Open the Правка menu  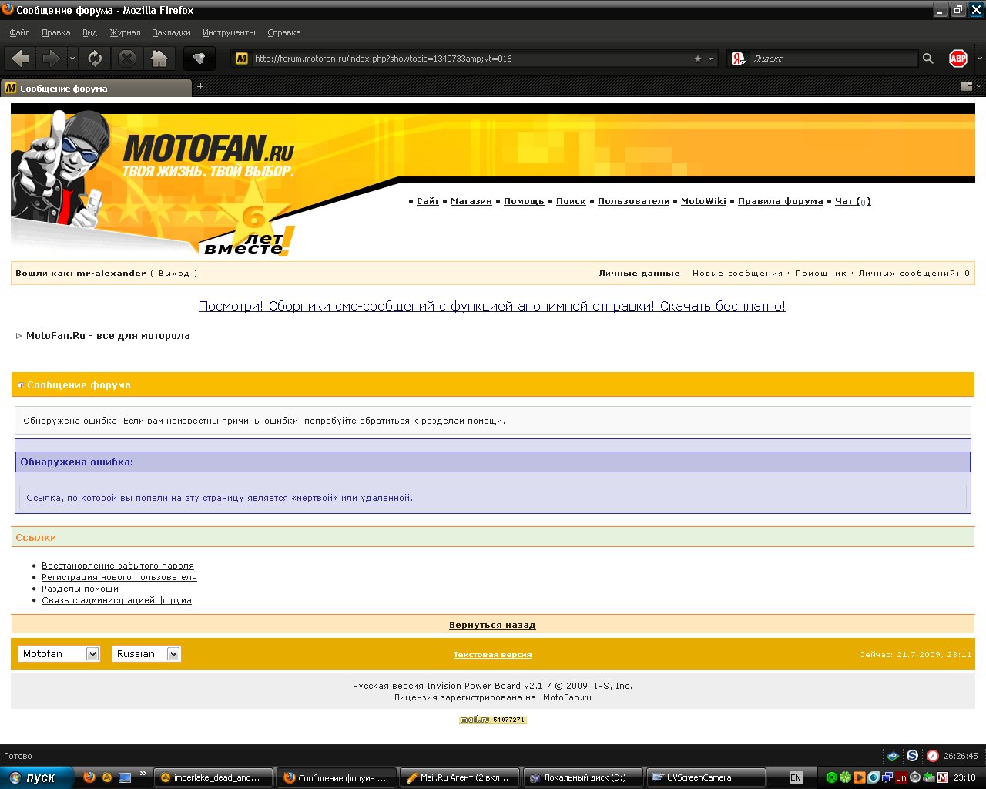click(55, 32)
